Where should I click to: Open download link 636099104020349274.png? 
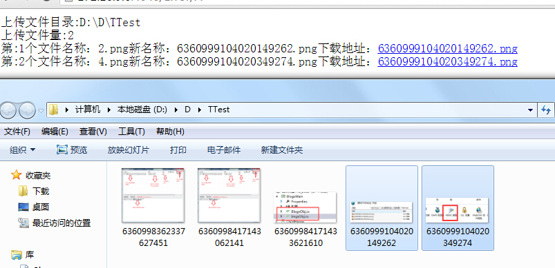[x=447, y=62]
